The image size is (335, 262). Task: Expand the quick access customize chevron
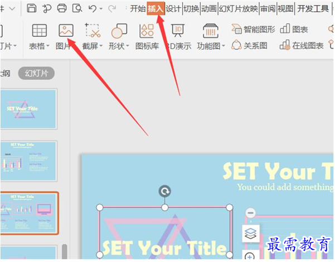pyautogui.click(x=12, y=8)
